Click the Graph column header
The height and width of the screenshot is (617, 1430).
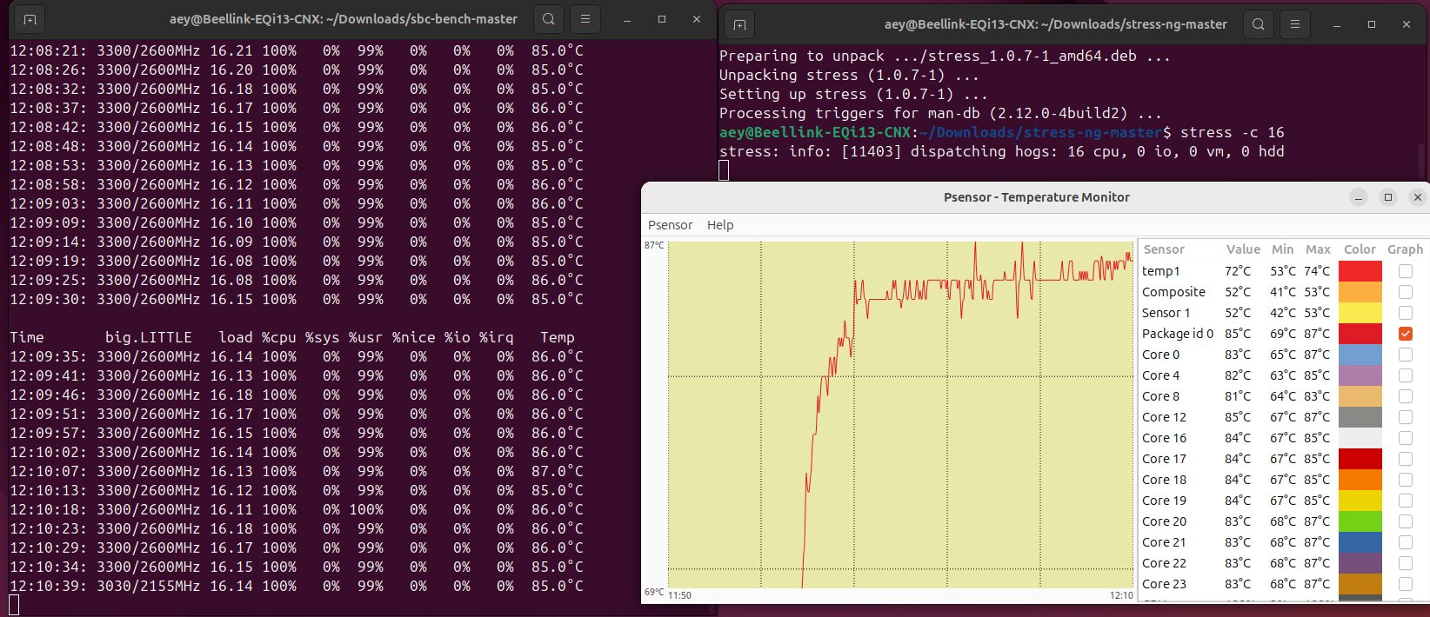point(1405,249)
